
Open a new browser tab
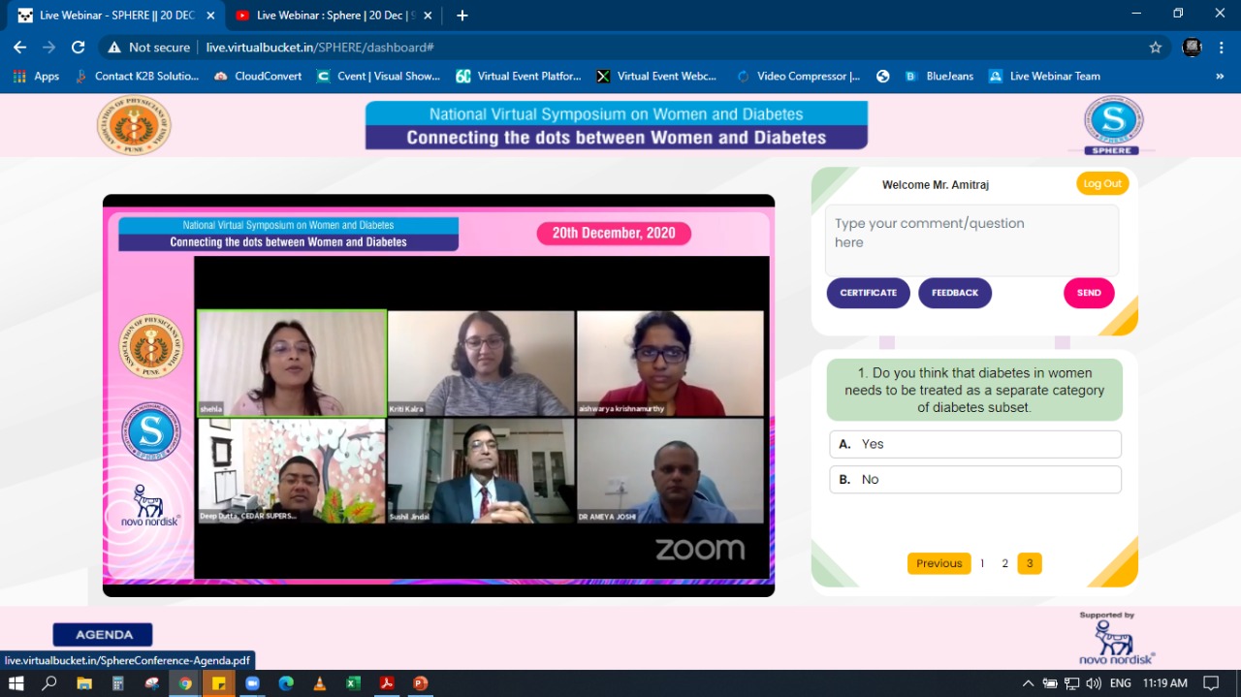coord(462,16)
